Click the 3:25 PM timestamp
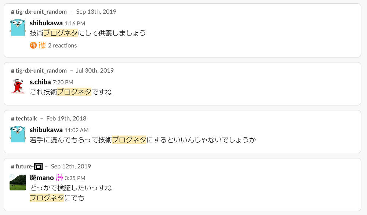The width and height of the screenshot is (367, 215). coord(75,178)
